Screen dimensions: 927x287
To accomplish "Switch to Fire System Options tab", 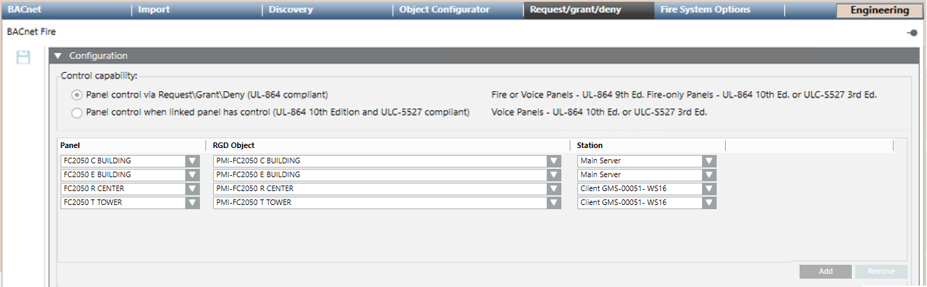I will coord(705,10).
